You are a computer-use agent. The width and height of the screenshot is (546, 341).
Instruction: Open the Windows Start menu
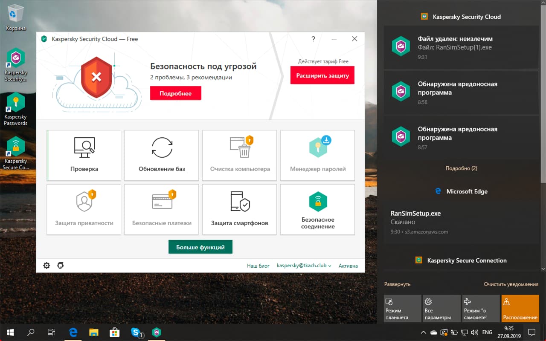click(9, 332)
